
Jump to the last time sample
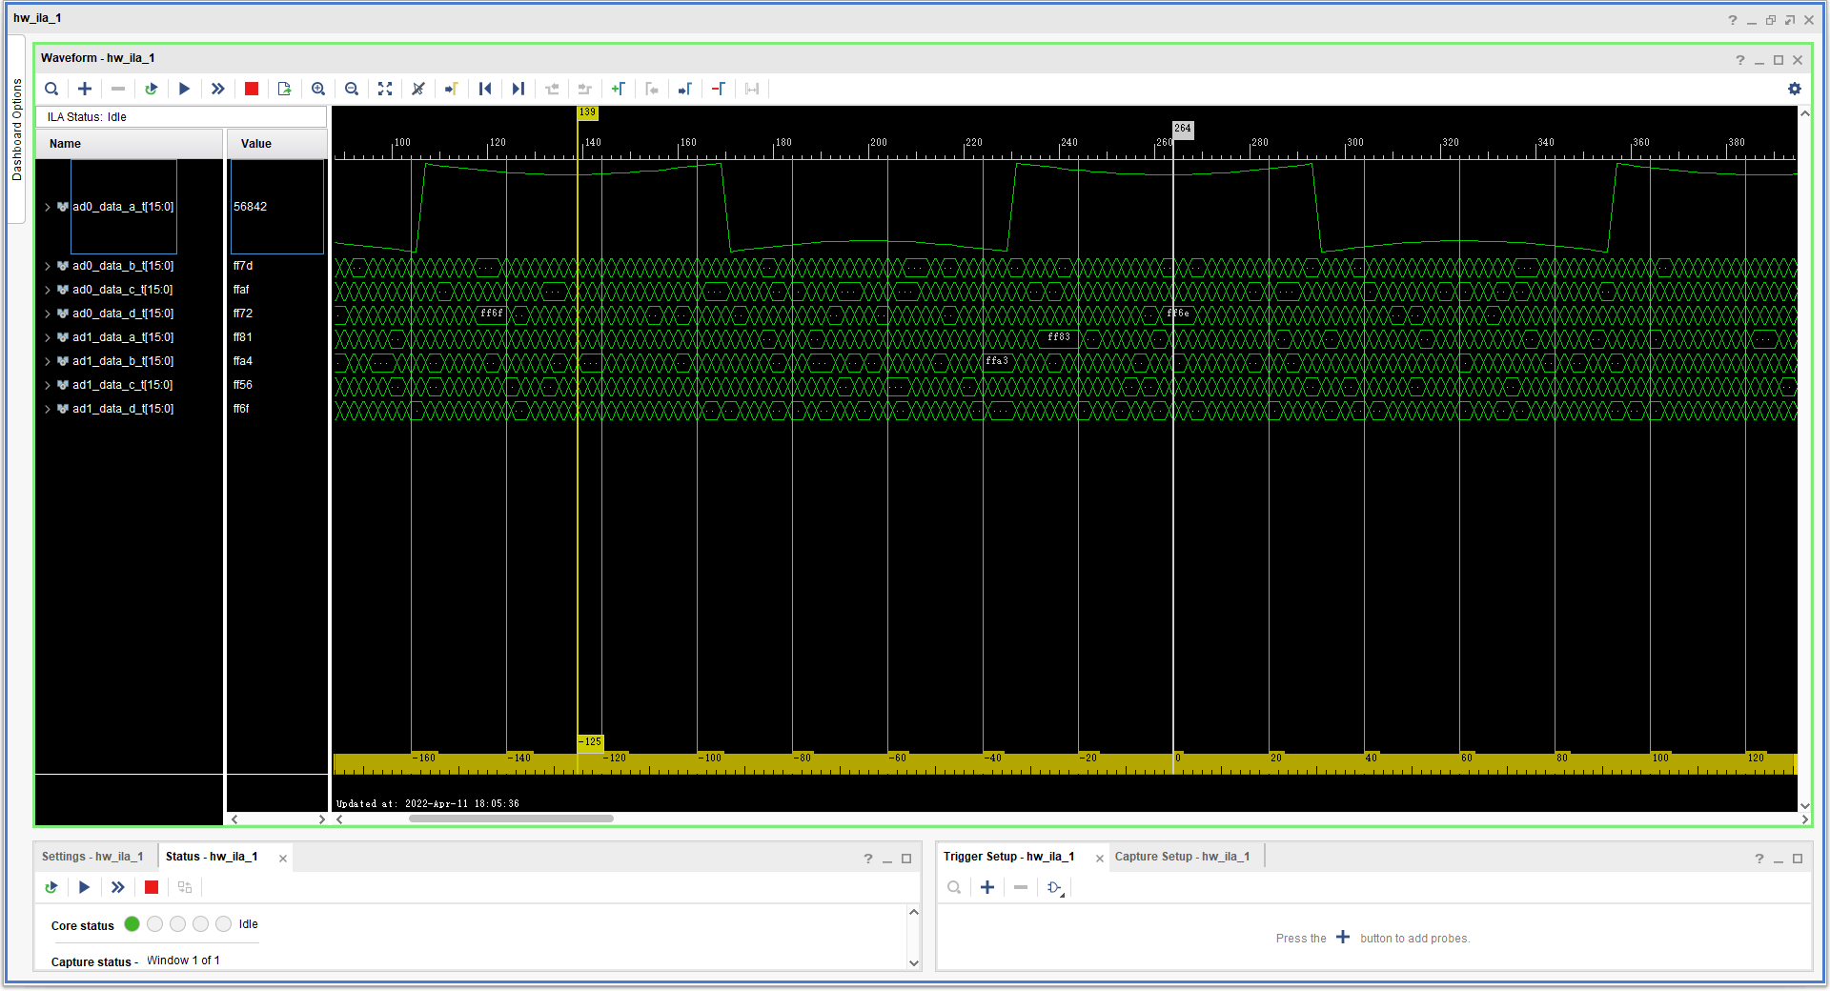pos(518,89)
